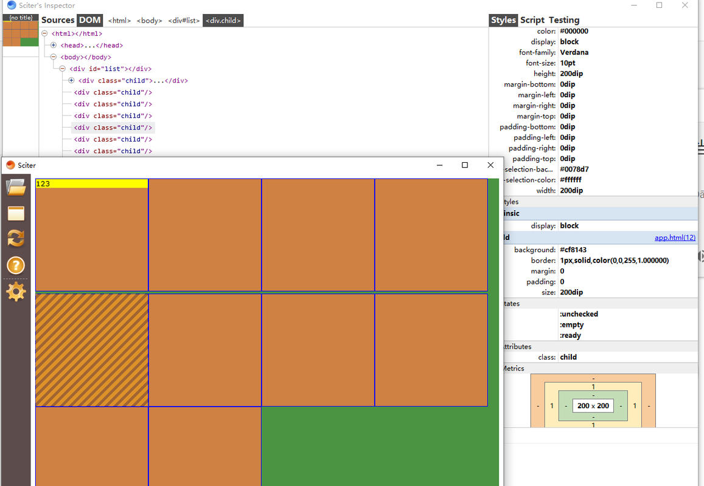
Task: Click the :empty state
Action: coord(571,325)
